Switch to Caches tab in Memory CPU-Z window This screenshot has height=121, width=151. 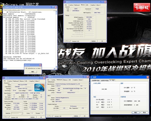click(x=71, y=5)
